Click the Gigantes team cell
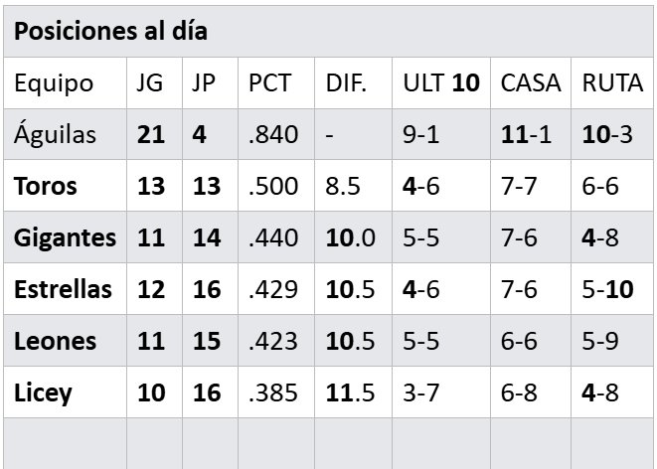 click(x=65, y=237)
